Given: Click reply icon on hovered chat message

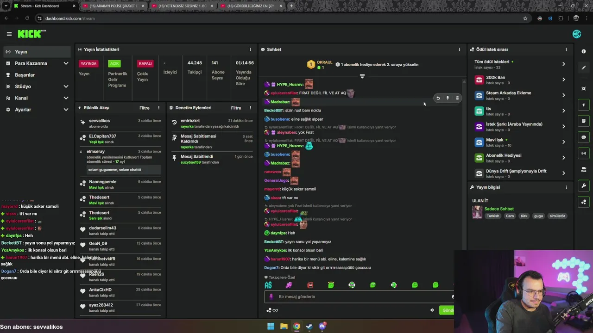Looking at the screenshot, I should 438,98.
